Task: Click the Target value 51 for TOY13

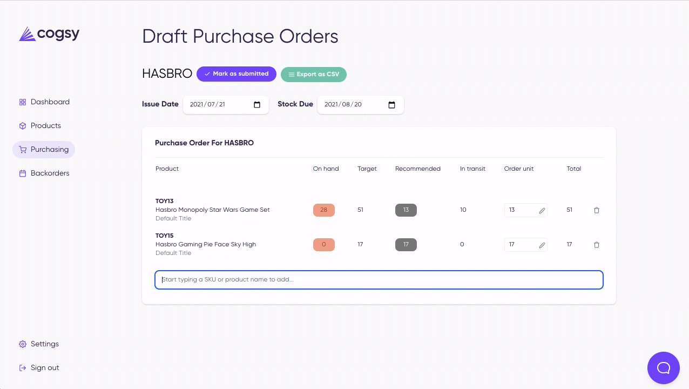Action: pos(361,210)
